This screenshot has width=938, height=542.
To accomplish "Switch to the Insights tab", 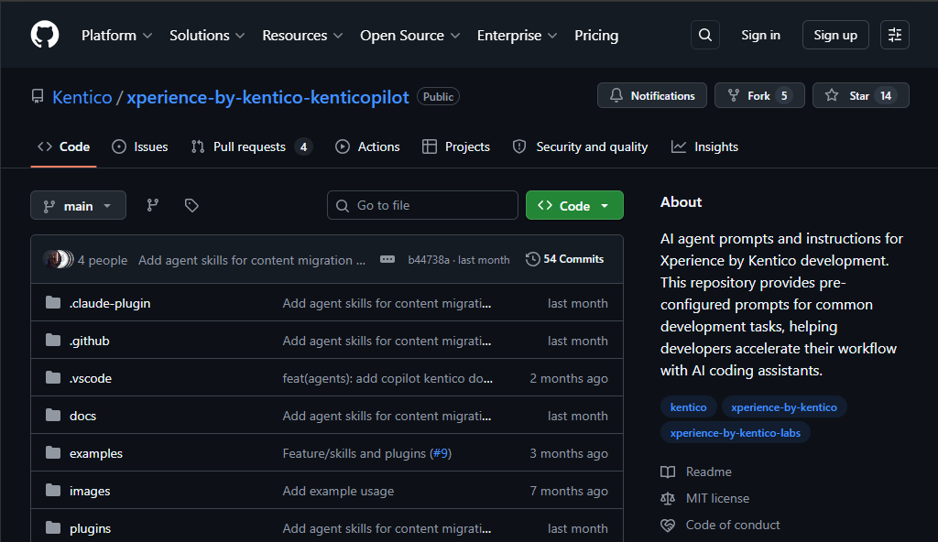I will [x=704, y=146].
